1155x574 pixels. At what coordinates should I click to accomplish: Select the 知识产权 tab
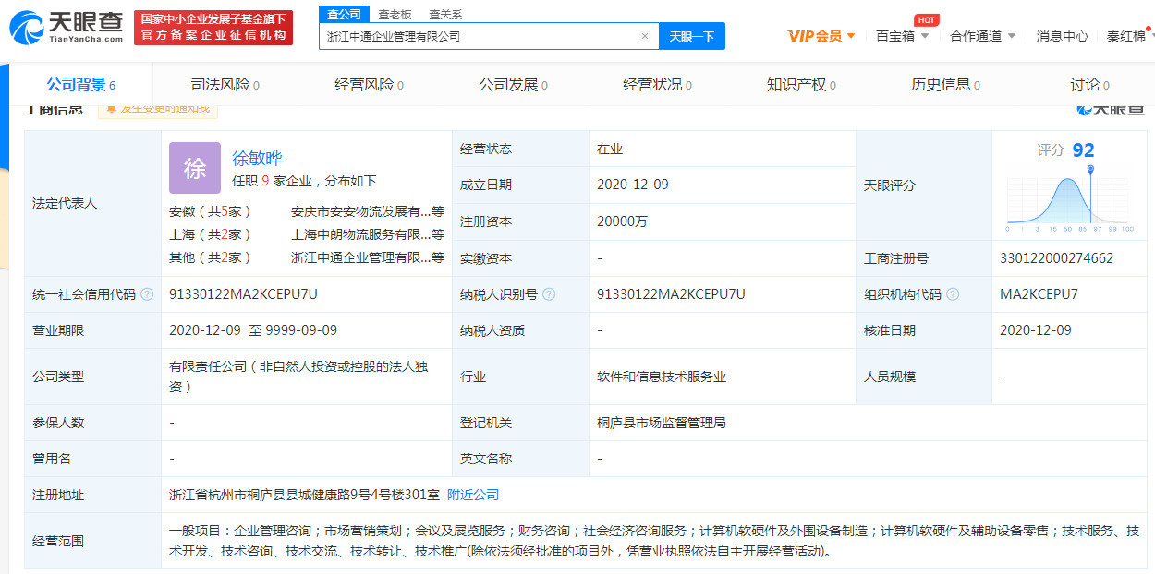tap(801, 85)
